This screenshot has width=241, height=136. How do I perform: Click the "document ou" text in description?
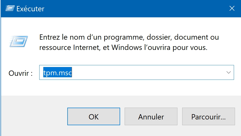pos(196,37)
